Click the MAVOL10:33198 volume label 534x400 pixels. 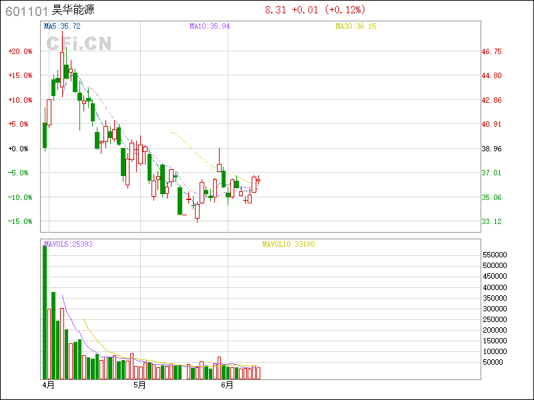pos(288,244)
